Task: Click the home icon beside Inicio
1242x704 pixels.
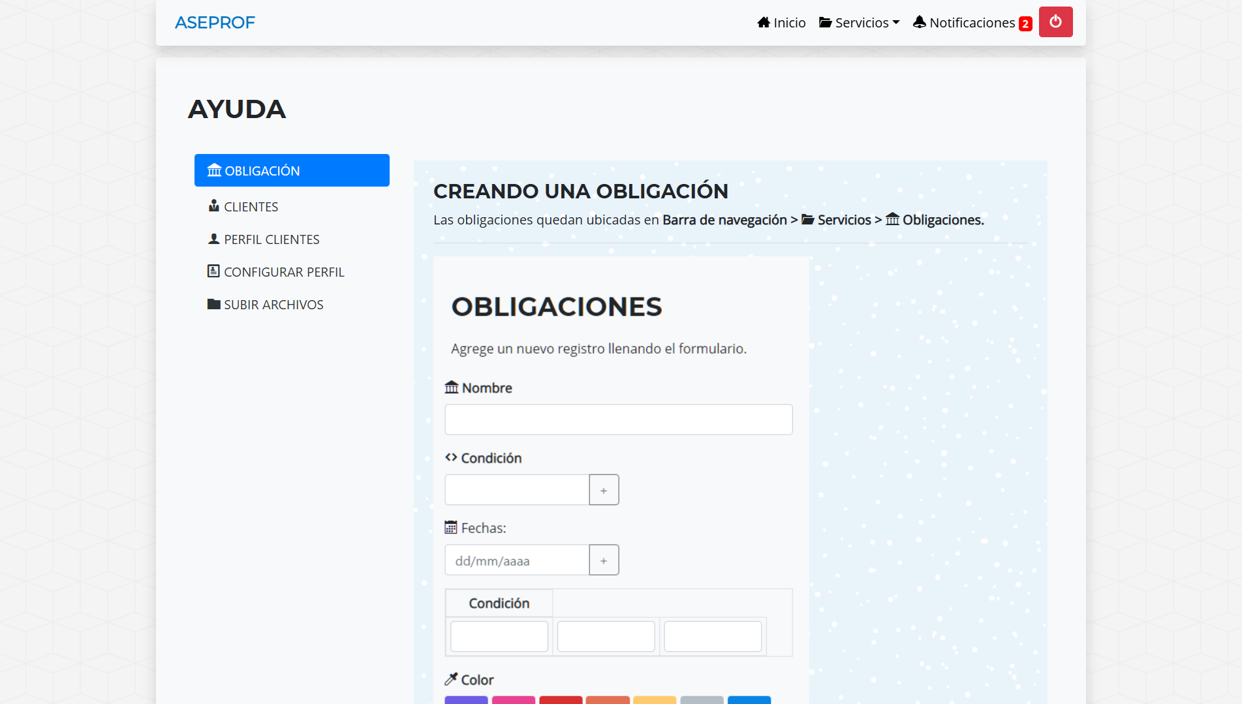Action: (x=763, y=23)
